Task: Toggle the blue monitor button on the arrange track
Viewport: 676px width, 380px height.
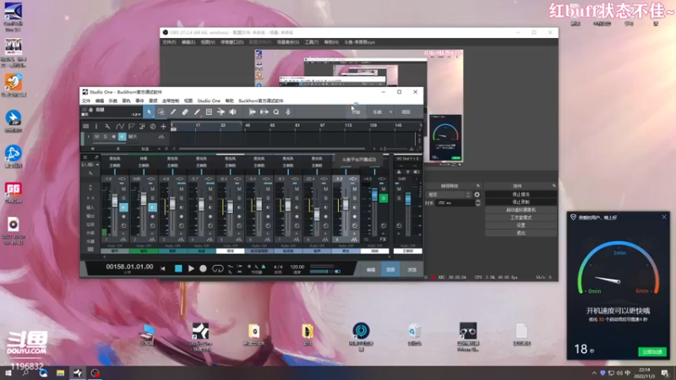Action: (122, 137)
